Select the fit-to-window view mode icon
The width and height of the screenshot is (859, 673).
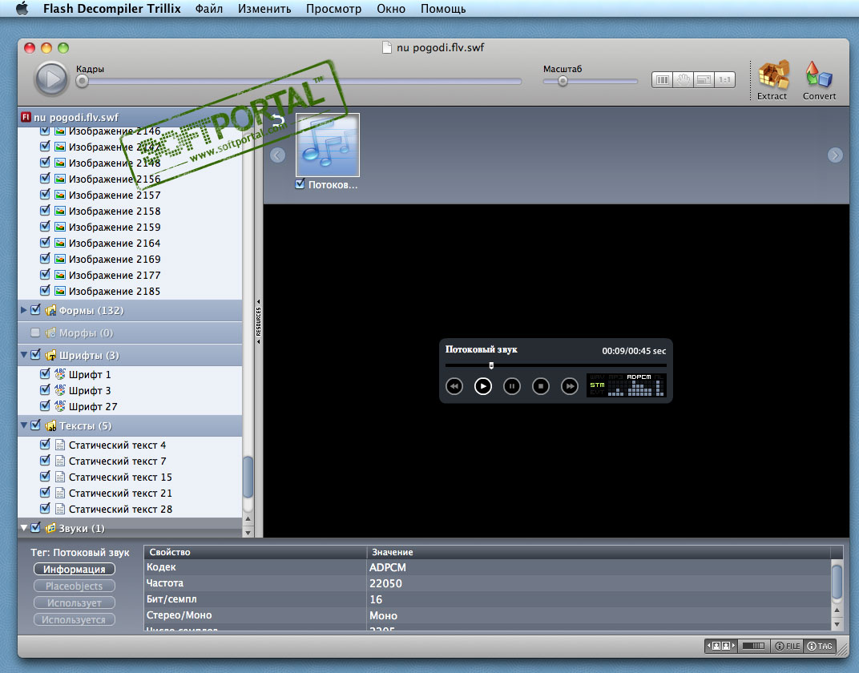point(663,80)
